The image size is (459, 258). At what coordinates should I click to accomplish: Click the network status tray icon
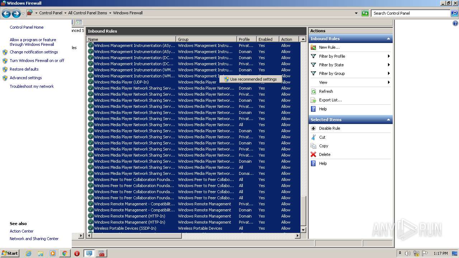(x=416, y=253)
